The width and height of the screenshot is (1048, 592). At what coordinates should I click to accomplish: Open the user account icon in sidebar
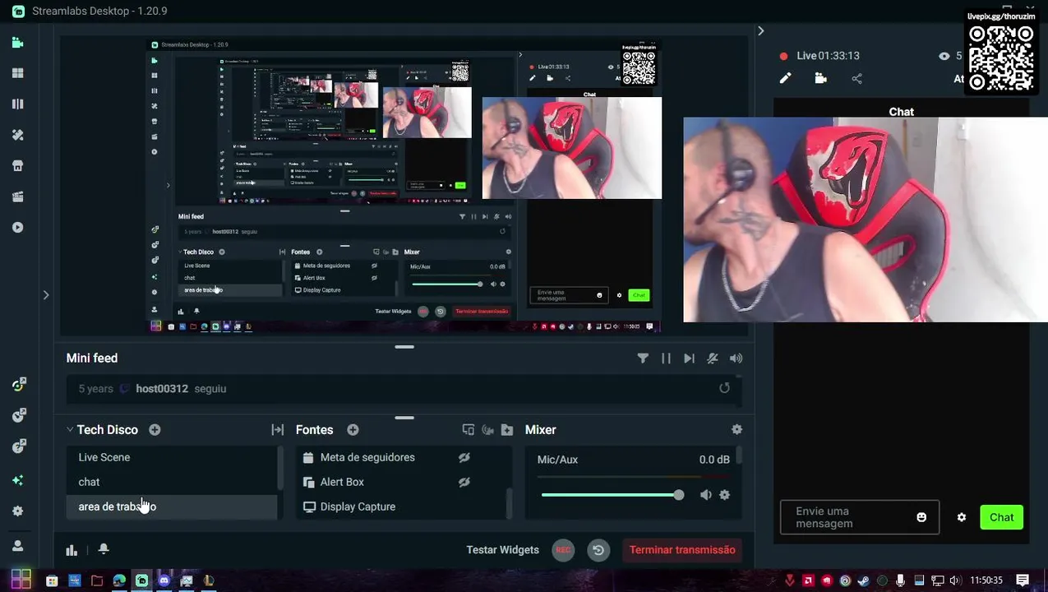tap(17, 546)
